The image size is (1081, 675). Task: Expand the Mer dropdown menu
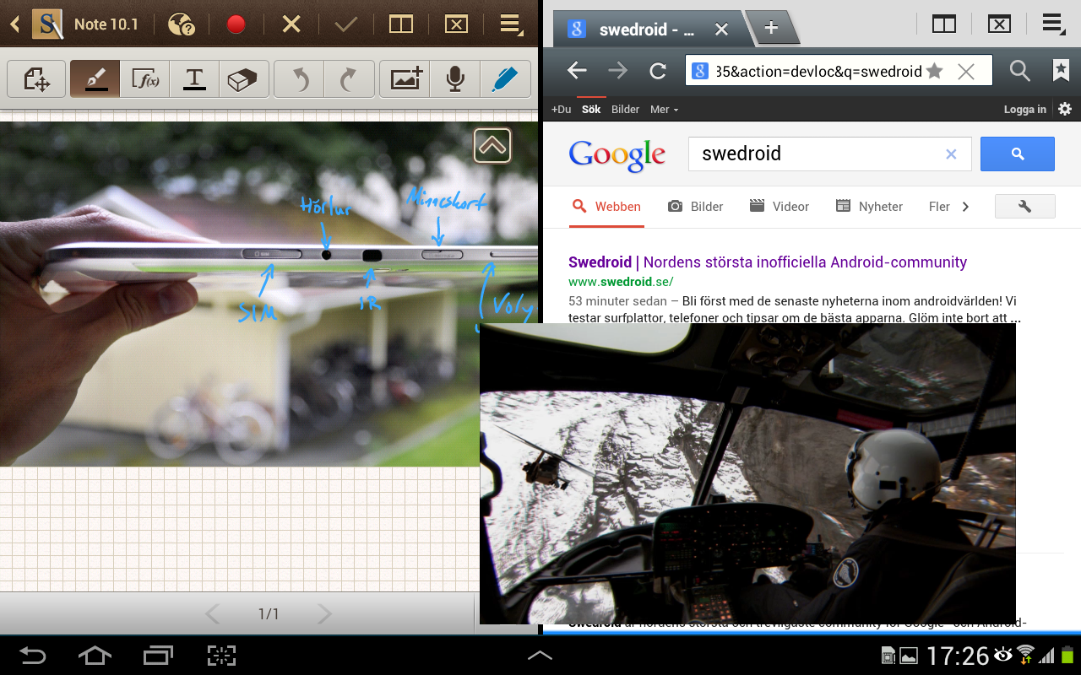pyautogui.click(x=664, y=110)
